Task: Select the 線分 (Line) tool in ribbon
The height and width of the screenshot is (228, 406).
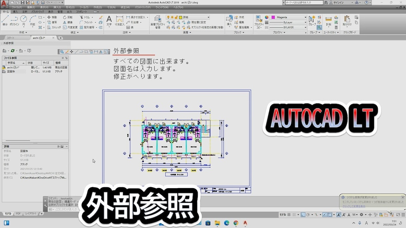Action: [x=5, y=21]
